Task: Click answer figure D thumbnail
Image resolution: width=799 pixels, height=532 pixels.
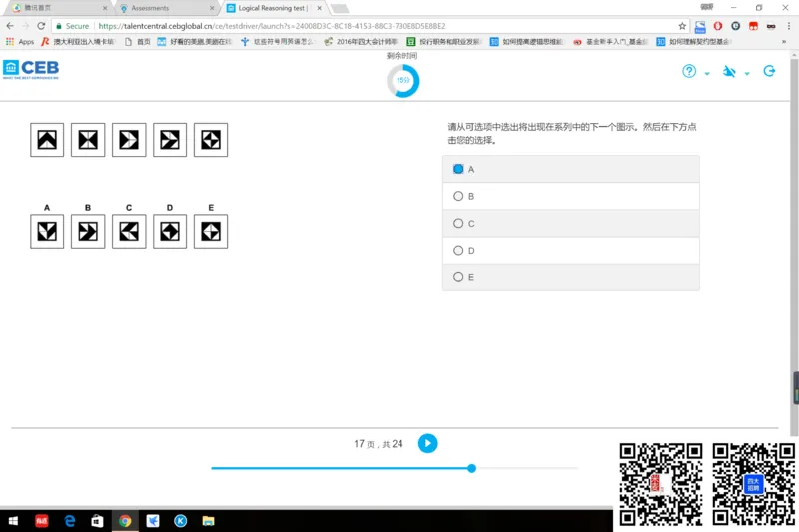Action: point(170,232)
